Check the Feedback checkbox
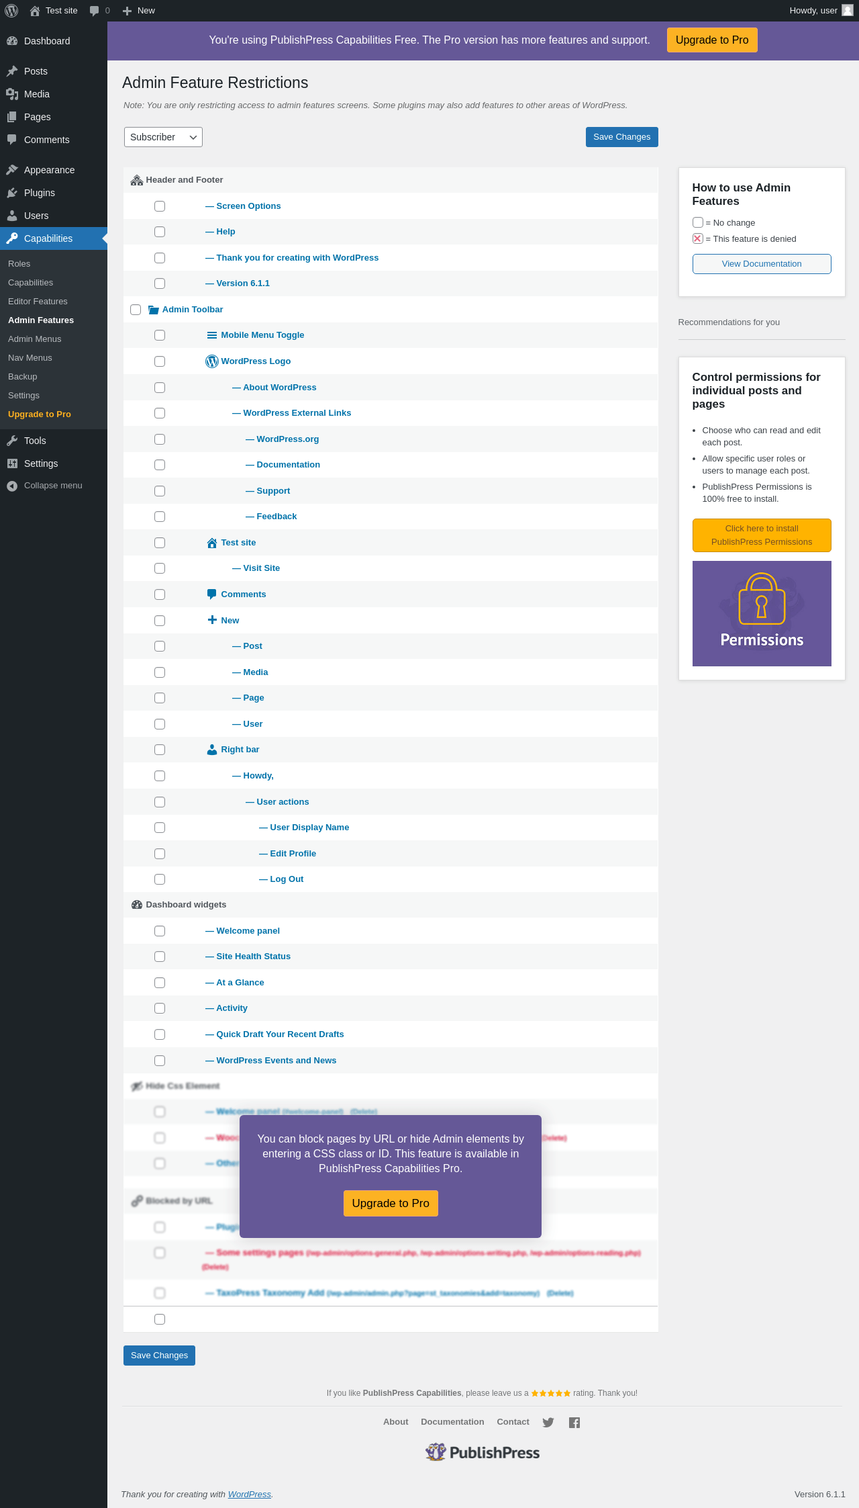 click(x=160, y=517)
